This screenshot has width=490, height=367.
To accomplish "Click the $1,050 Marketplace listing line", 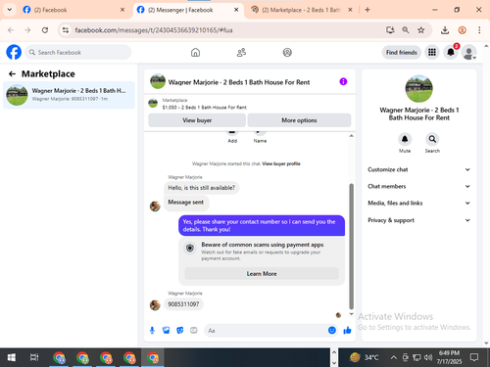I will 204,108.
